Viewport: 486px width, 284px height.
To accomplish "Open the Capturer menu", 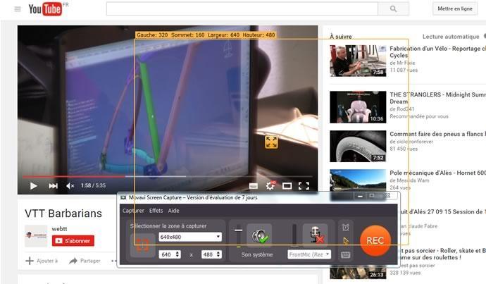I will 133,211.
